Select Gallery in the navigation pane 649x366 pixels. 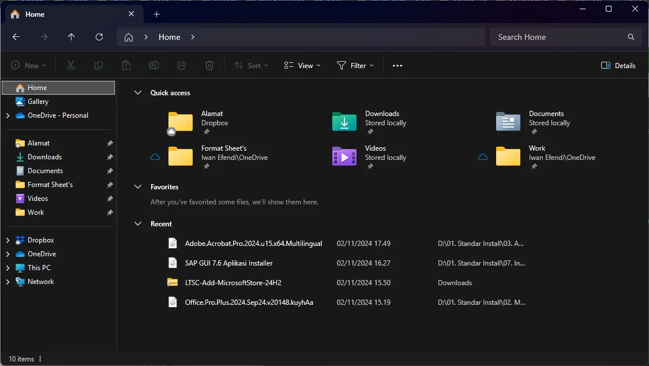37,102
